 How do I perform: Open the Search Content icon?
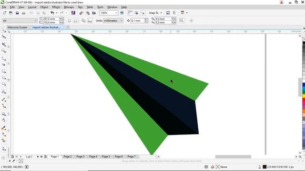(x=73, y=13)
